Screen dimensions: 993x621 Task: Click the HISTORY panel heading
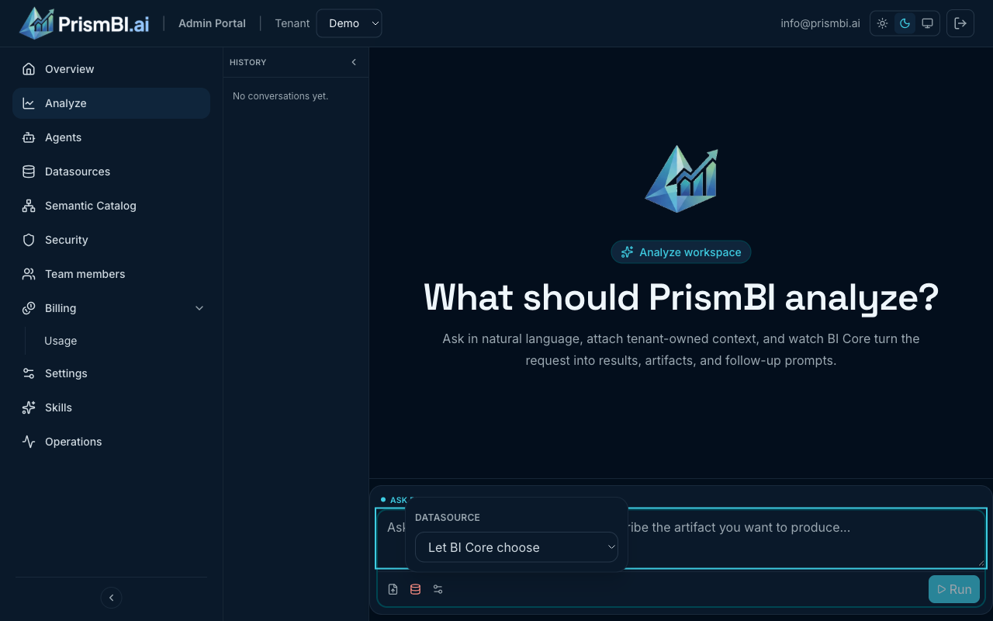coord(248,62)
